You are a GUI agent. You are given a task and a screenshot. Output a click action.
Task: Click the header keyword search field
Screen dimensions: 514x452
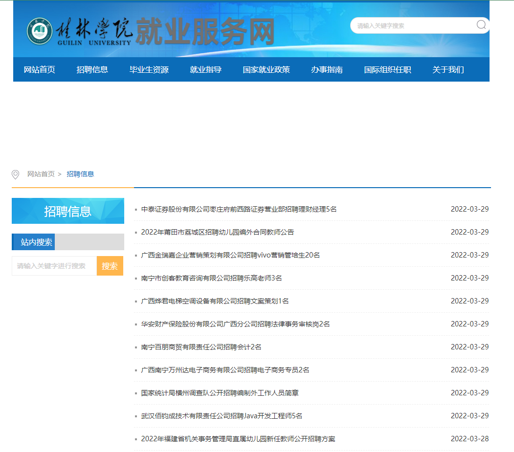click(x=411, y=25)
